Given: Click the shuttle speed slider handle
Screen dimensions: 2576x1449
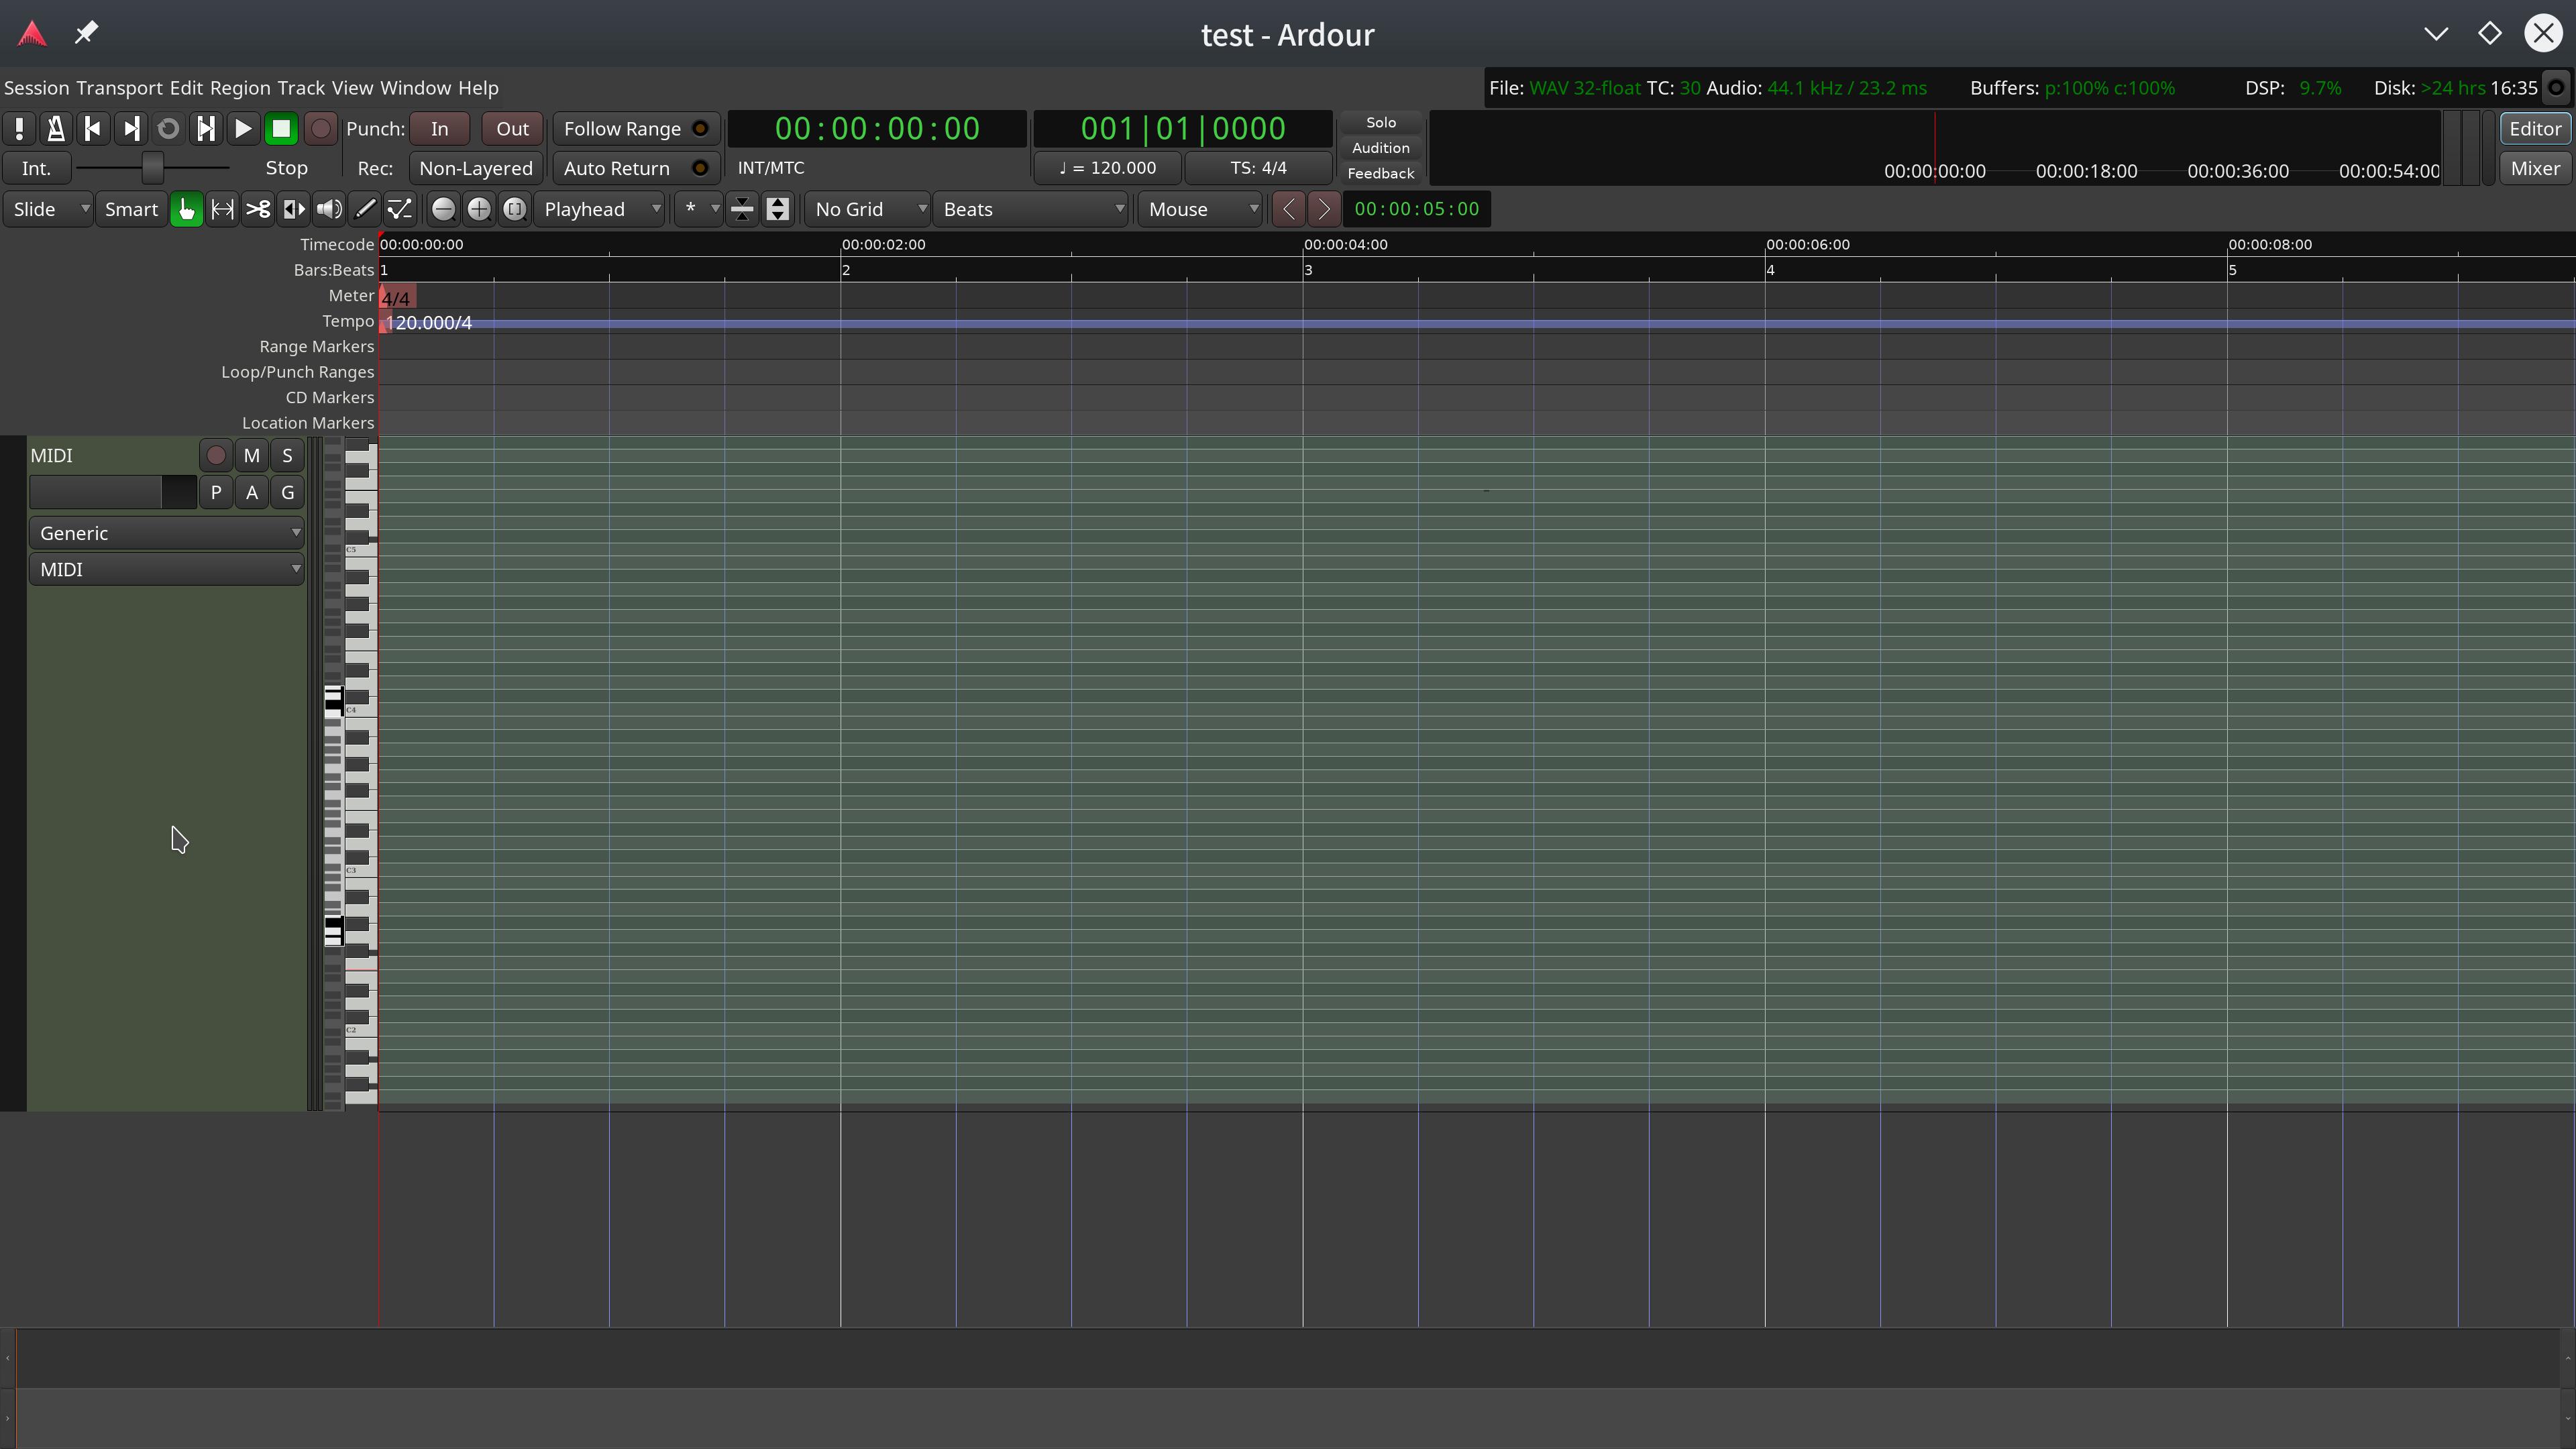Looking at the screenshot, I should [152, 168].
